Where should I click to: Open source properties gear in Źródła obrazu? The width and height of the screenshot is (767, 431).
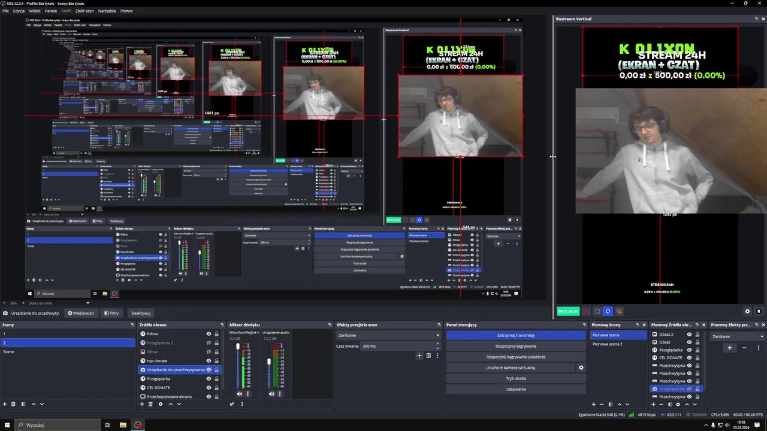pyautogui.click(x=160, y=404)
